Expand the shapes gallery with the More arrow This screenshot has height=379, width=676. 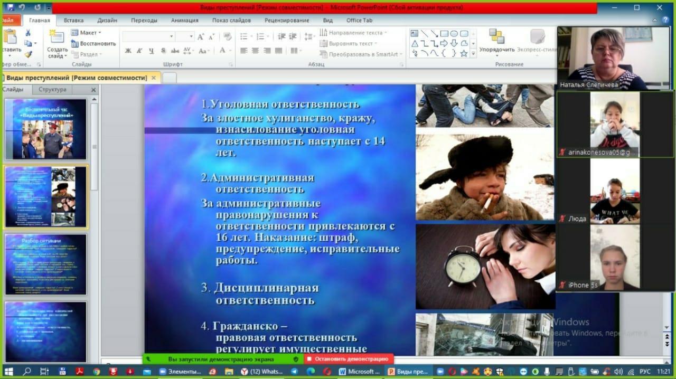(473, 53)
